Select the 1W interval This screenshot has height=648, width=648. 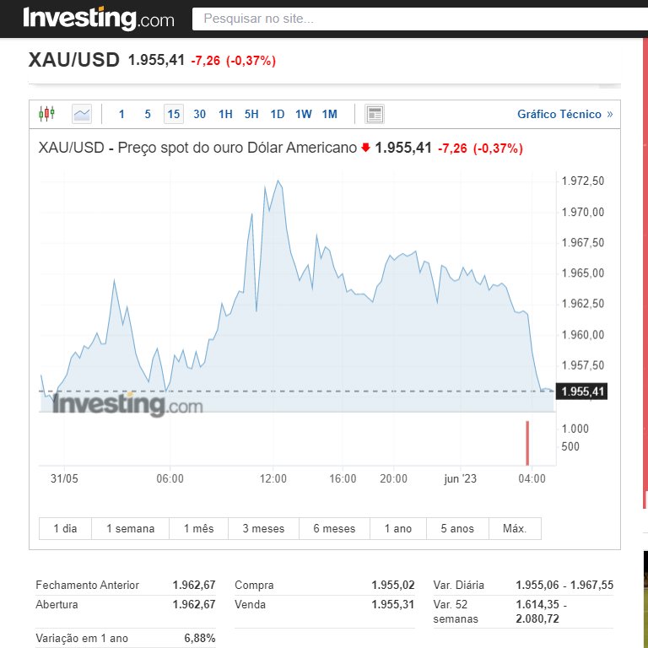[x=304, y=114]
